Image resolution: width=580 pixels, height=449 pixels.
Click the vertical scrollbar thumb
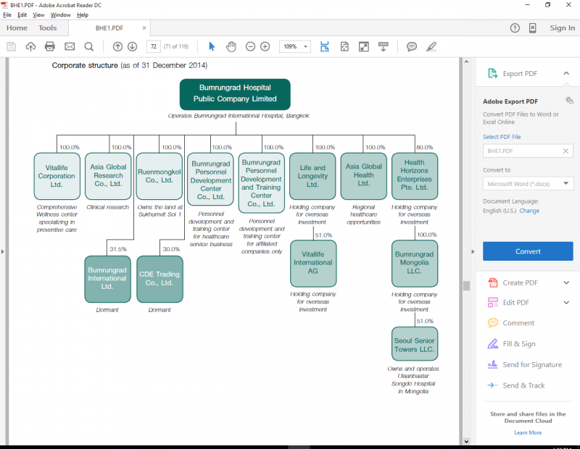click(466, 285)
